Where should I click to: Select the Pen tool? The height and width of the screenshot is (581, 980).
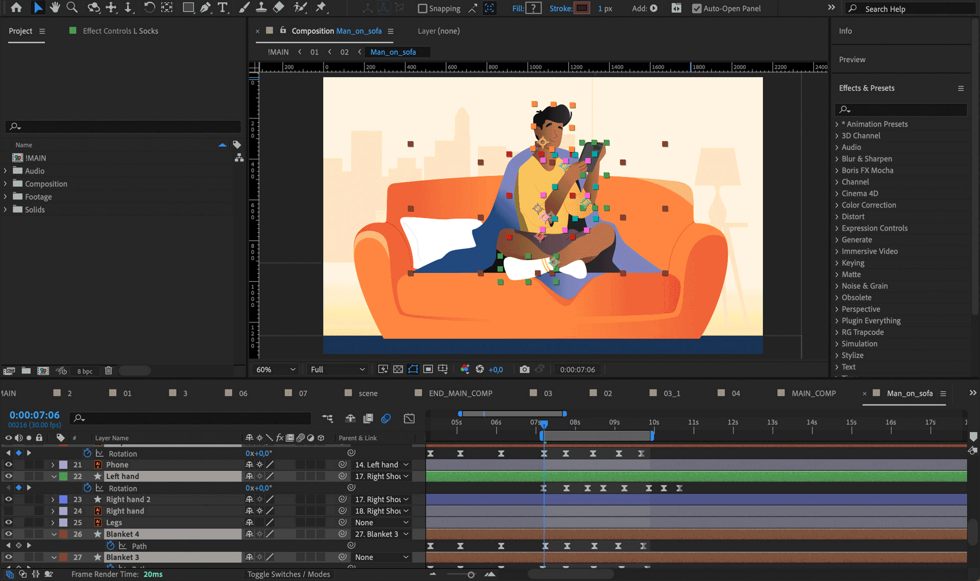(206, 8)
